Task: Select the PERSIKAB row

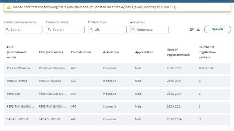Action: 117,94
